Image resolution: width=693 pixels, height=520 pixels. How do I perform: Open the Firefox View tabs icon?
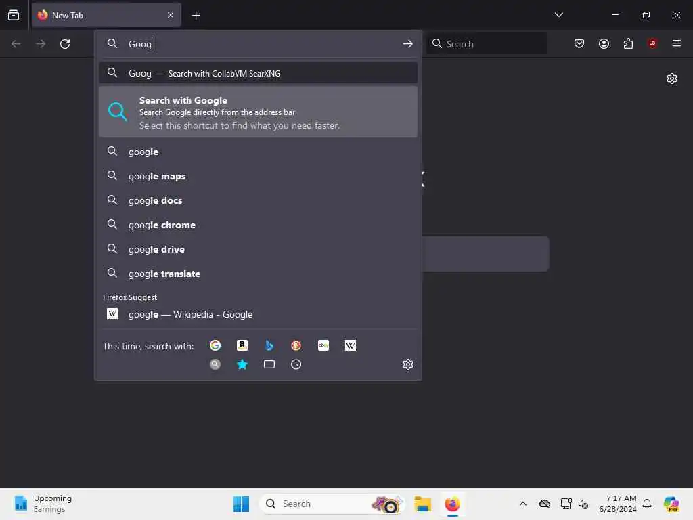point(14,15)
